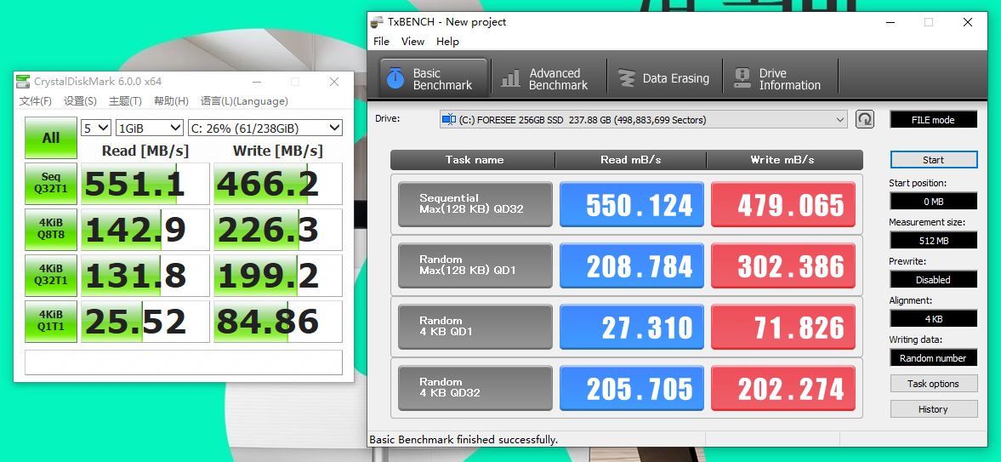Open the Drive Information tab
1001x462 pixels.
tap(779, 79)
